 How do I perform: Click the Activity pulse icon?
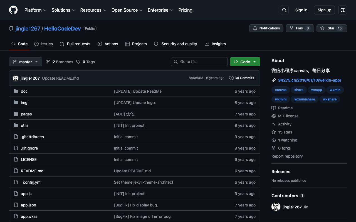click(274, 124)
